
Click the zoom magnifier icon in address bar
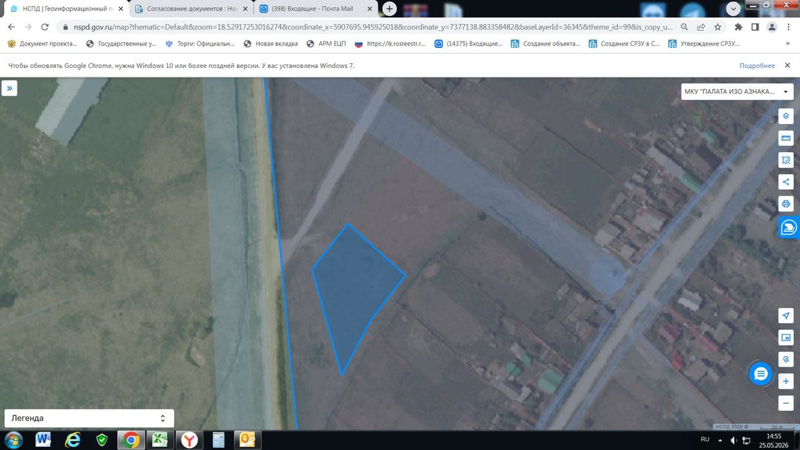tap(685, 27)
